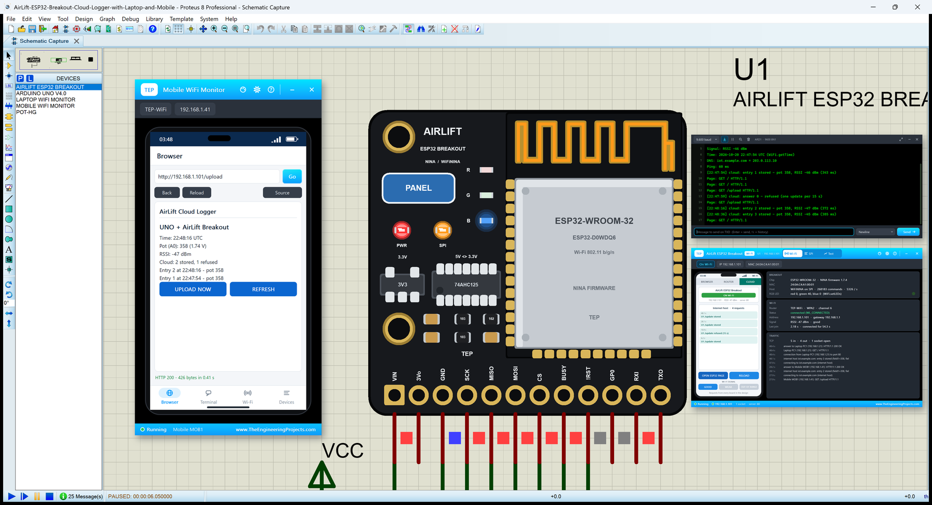Click the Undo arrow icon
This screenshot has height=505, width=932.
[260, 29]
